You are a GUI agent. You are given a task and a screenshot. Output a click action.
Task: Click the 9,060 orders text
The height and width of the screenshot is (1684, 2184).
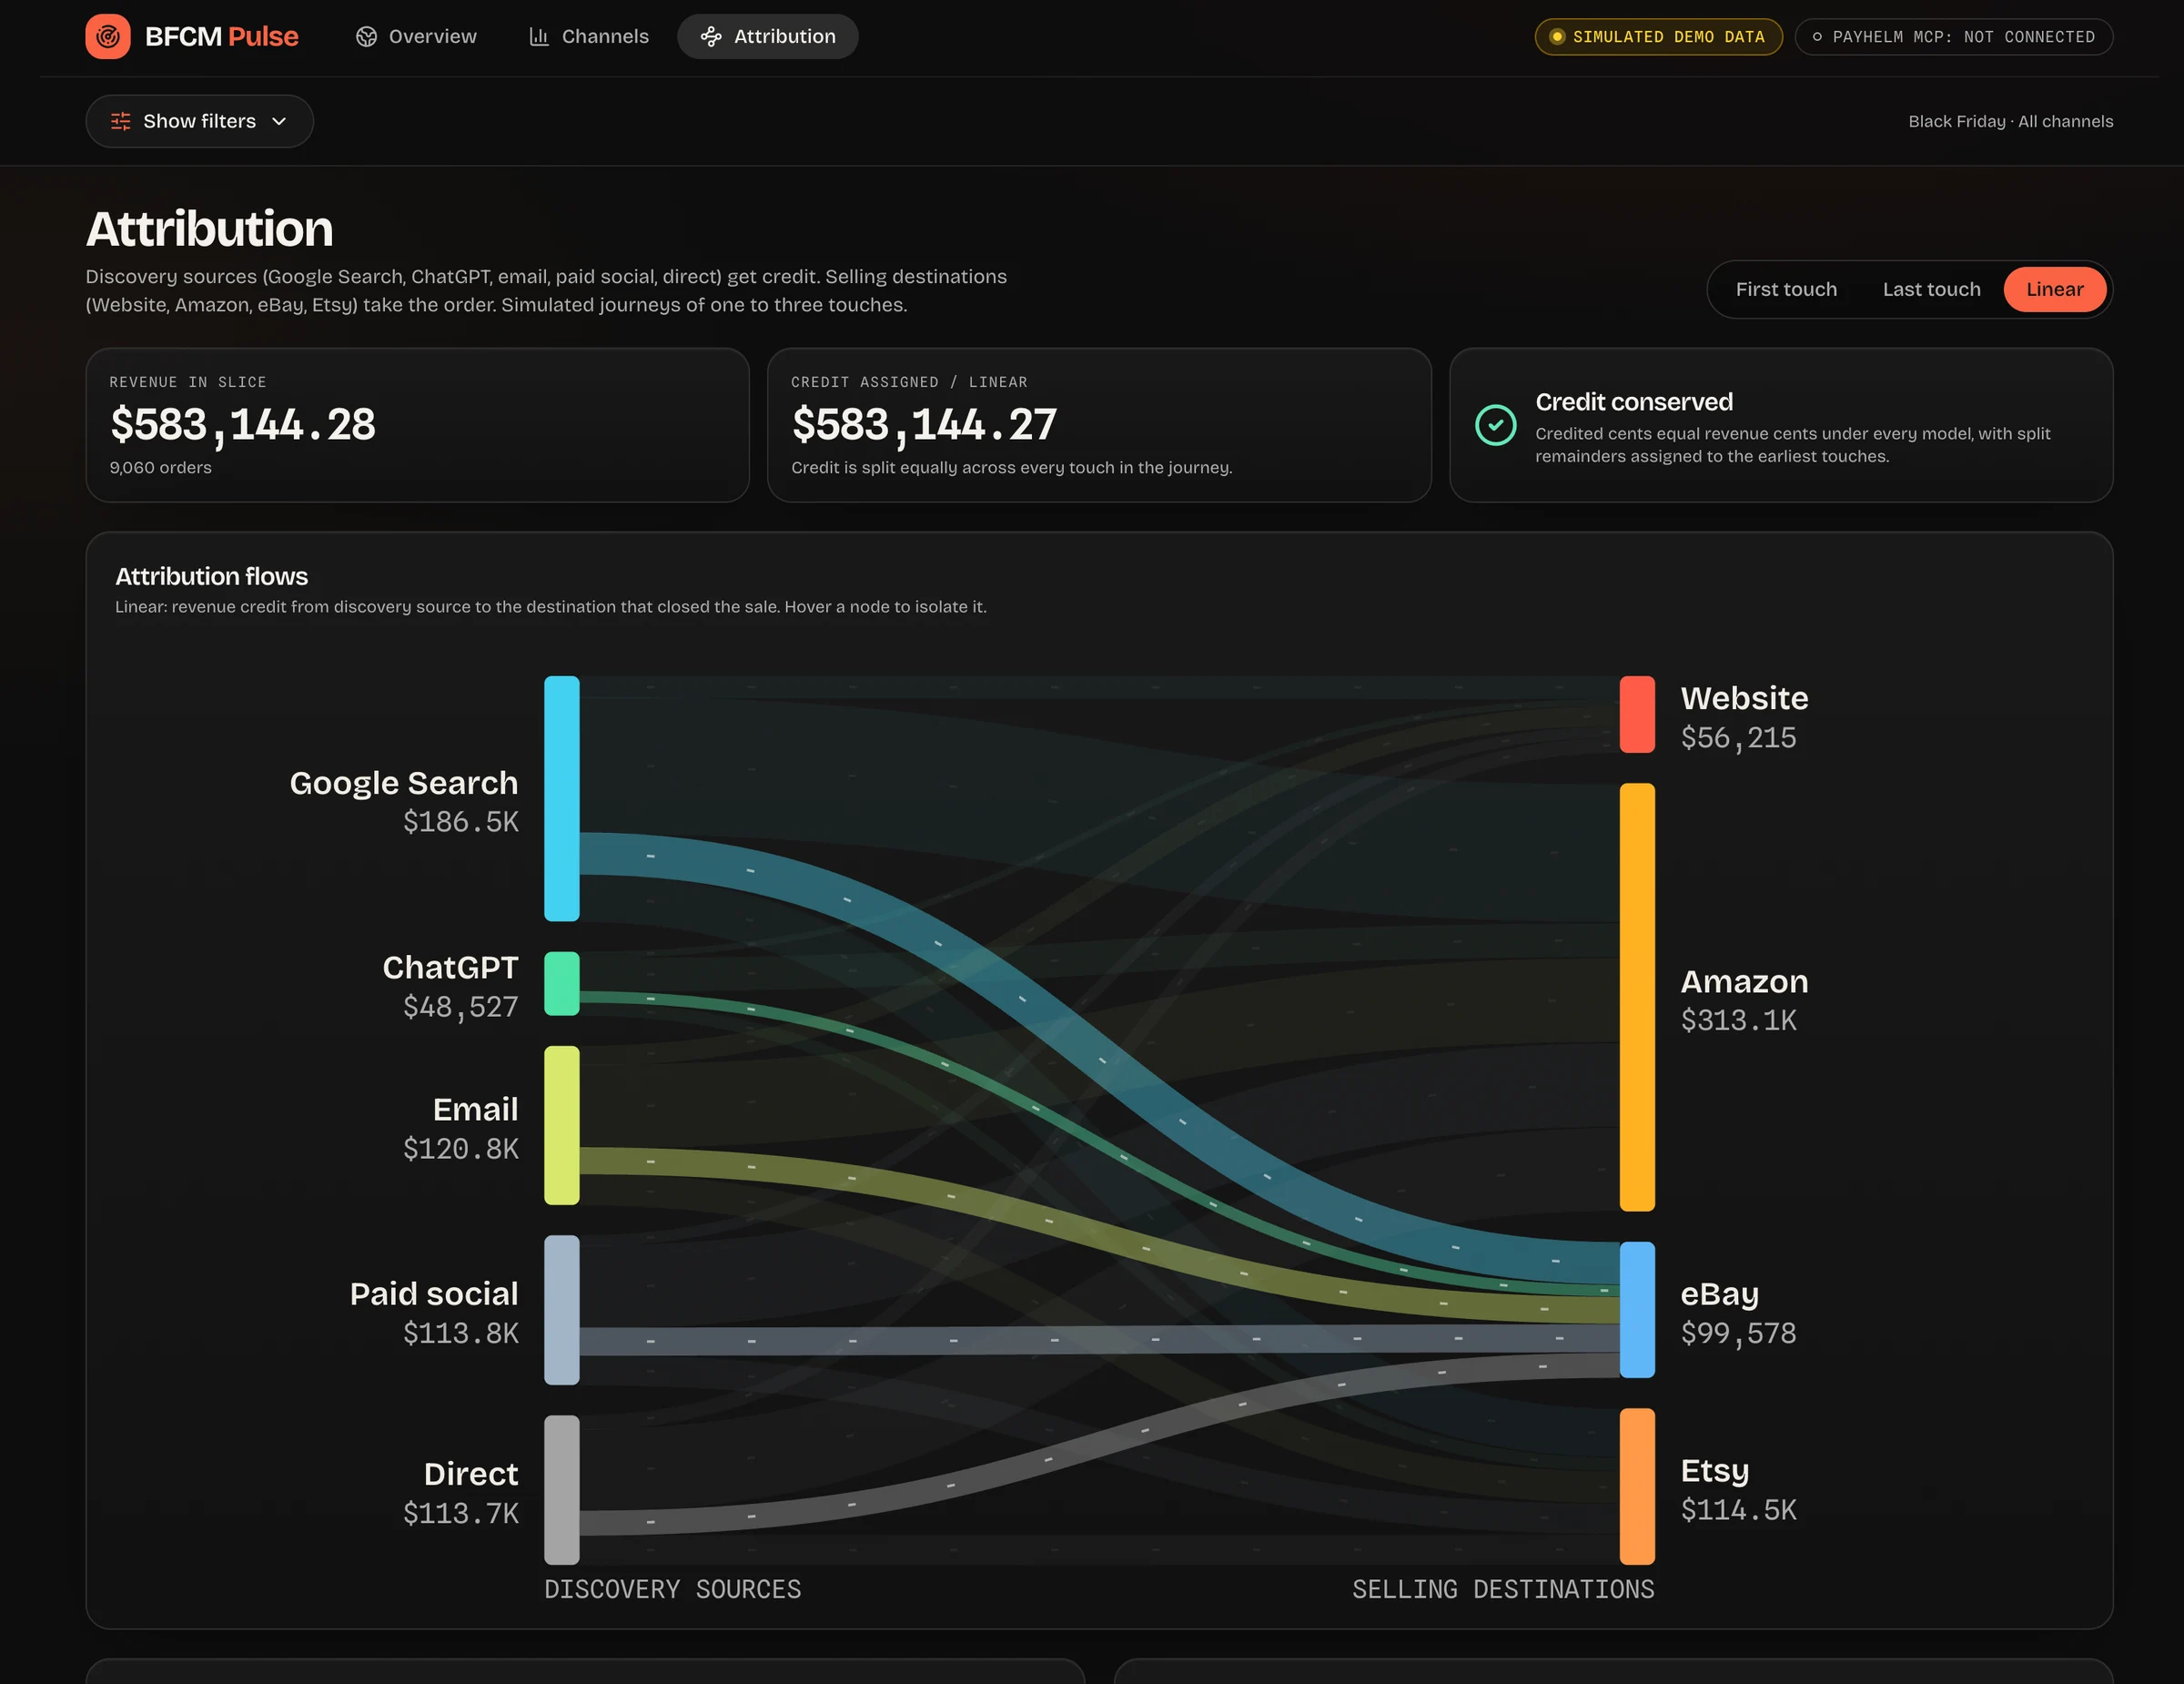click(160, 467)
